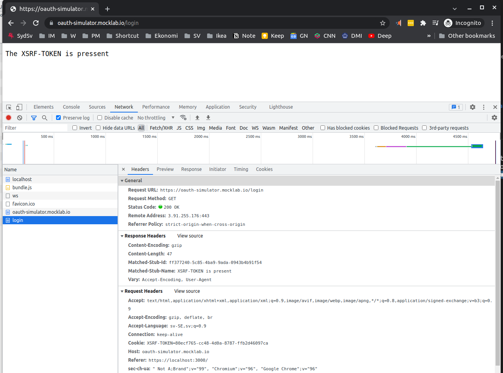
Task: Switch to the Console panel
Action: [71, 107]
